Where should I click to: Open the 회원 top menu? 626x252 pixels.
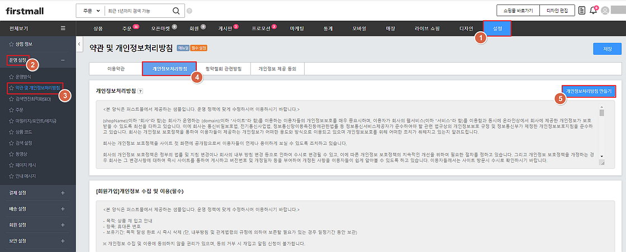point(194,28)
